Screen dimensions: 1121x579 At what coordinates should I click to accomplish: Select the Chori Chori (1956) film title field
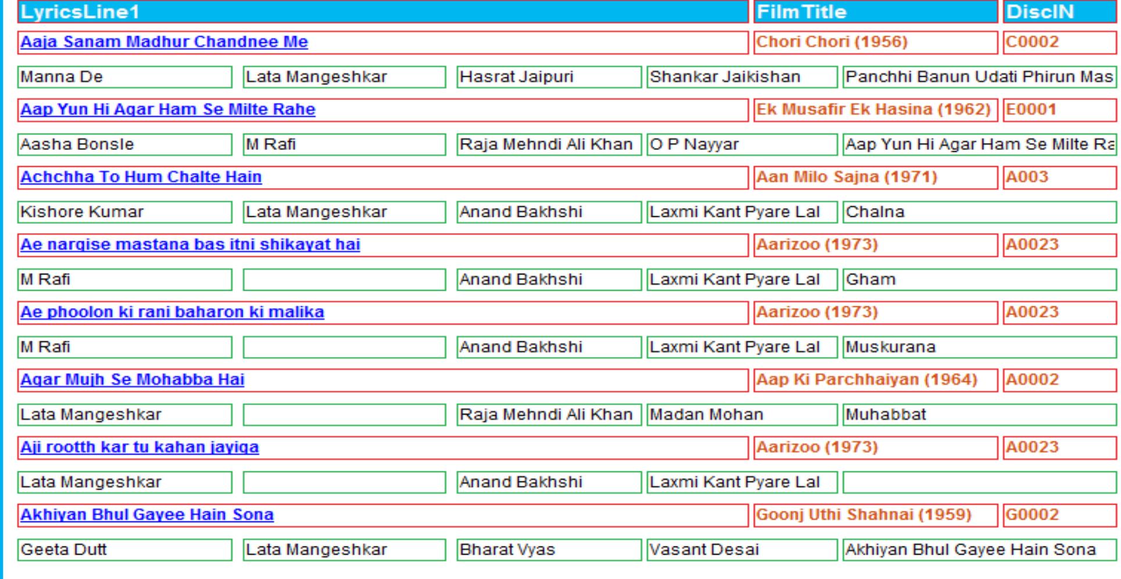[x=875, y=42]
